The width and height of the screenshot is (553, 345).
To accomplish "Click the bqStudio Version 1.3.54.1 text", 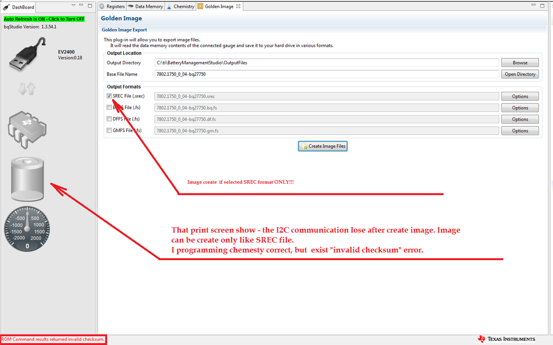I will pos(30,27).
